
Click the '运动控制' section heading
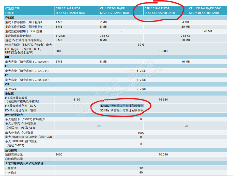[11, 150]
